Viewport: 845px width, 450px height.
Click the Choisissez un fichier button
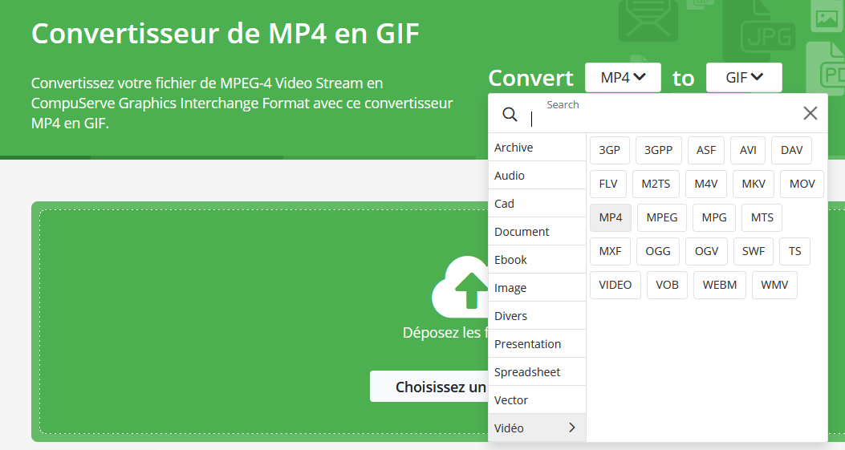click(x=429, y=387)
